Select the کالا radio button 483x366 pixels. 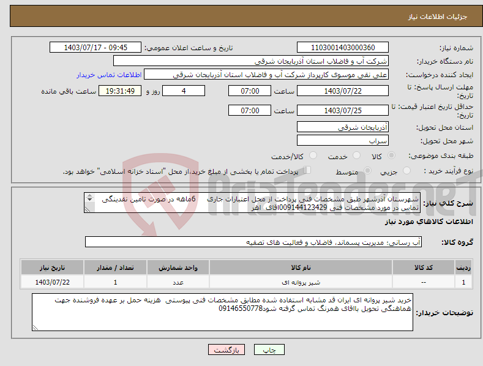[x=391, y=155]
